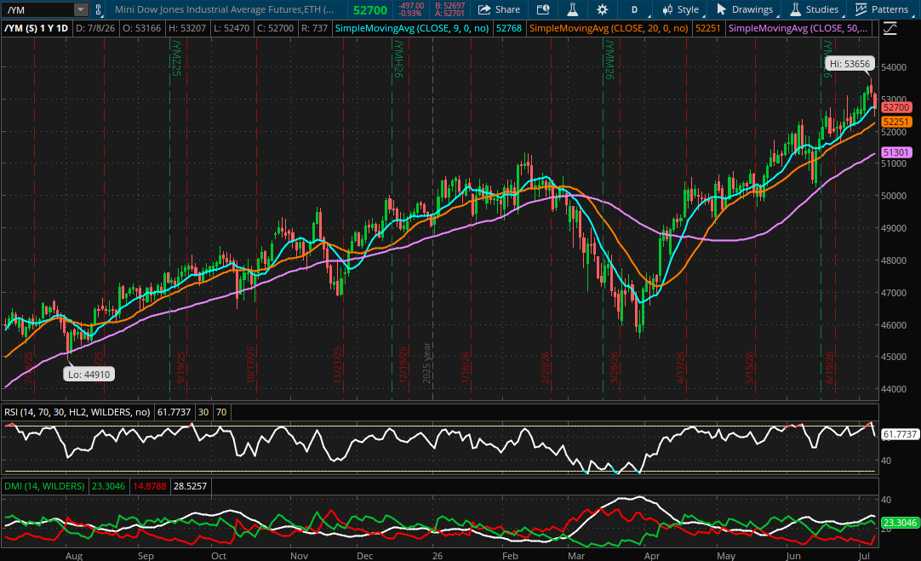This screenshot has height=561, width=921.
Task: Click the symbol link clipboard icon
Action: click(x=98, y=9)
